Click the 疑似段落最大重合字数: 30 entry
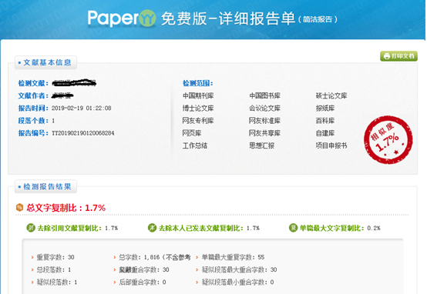The height and width of the screenshot is (294, 427). click(239, 269)
